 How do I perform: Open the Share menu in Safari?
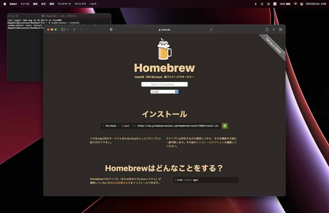267,29
